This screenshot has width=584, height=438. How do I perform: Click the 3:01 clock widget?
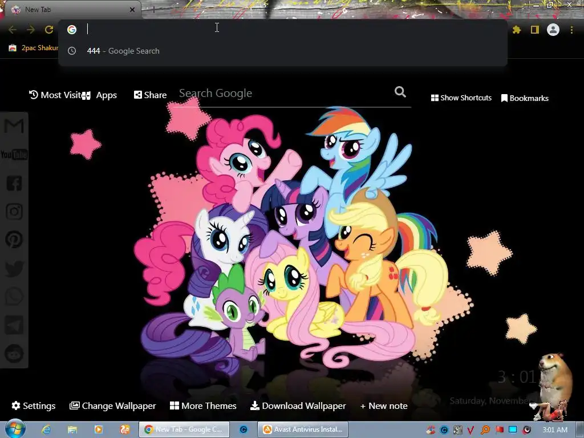[x=517, y=377]
